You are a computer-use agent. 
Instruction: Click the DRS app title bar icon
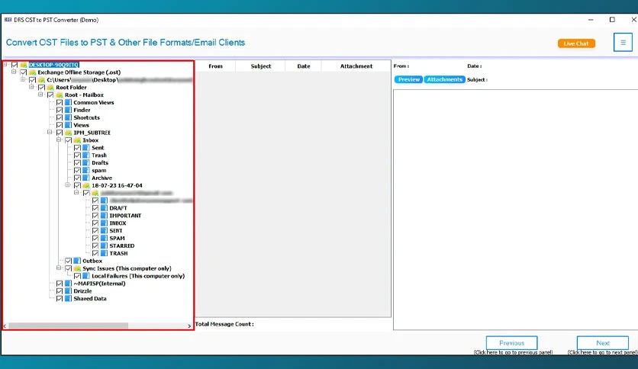(8, 20)
